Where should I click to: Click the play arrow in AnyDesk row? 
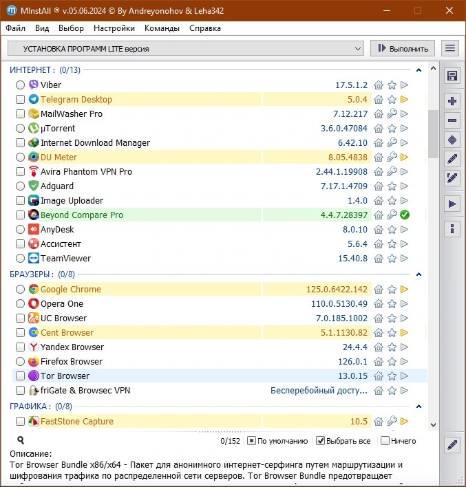click(404, 230)
